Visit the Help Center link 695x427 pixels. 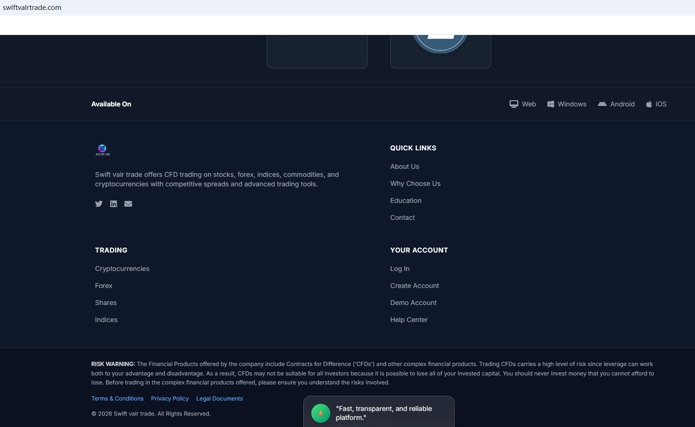click(409, 320)
